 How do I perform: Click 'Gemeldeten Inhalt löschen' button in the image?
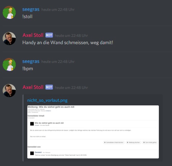114,142
